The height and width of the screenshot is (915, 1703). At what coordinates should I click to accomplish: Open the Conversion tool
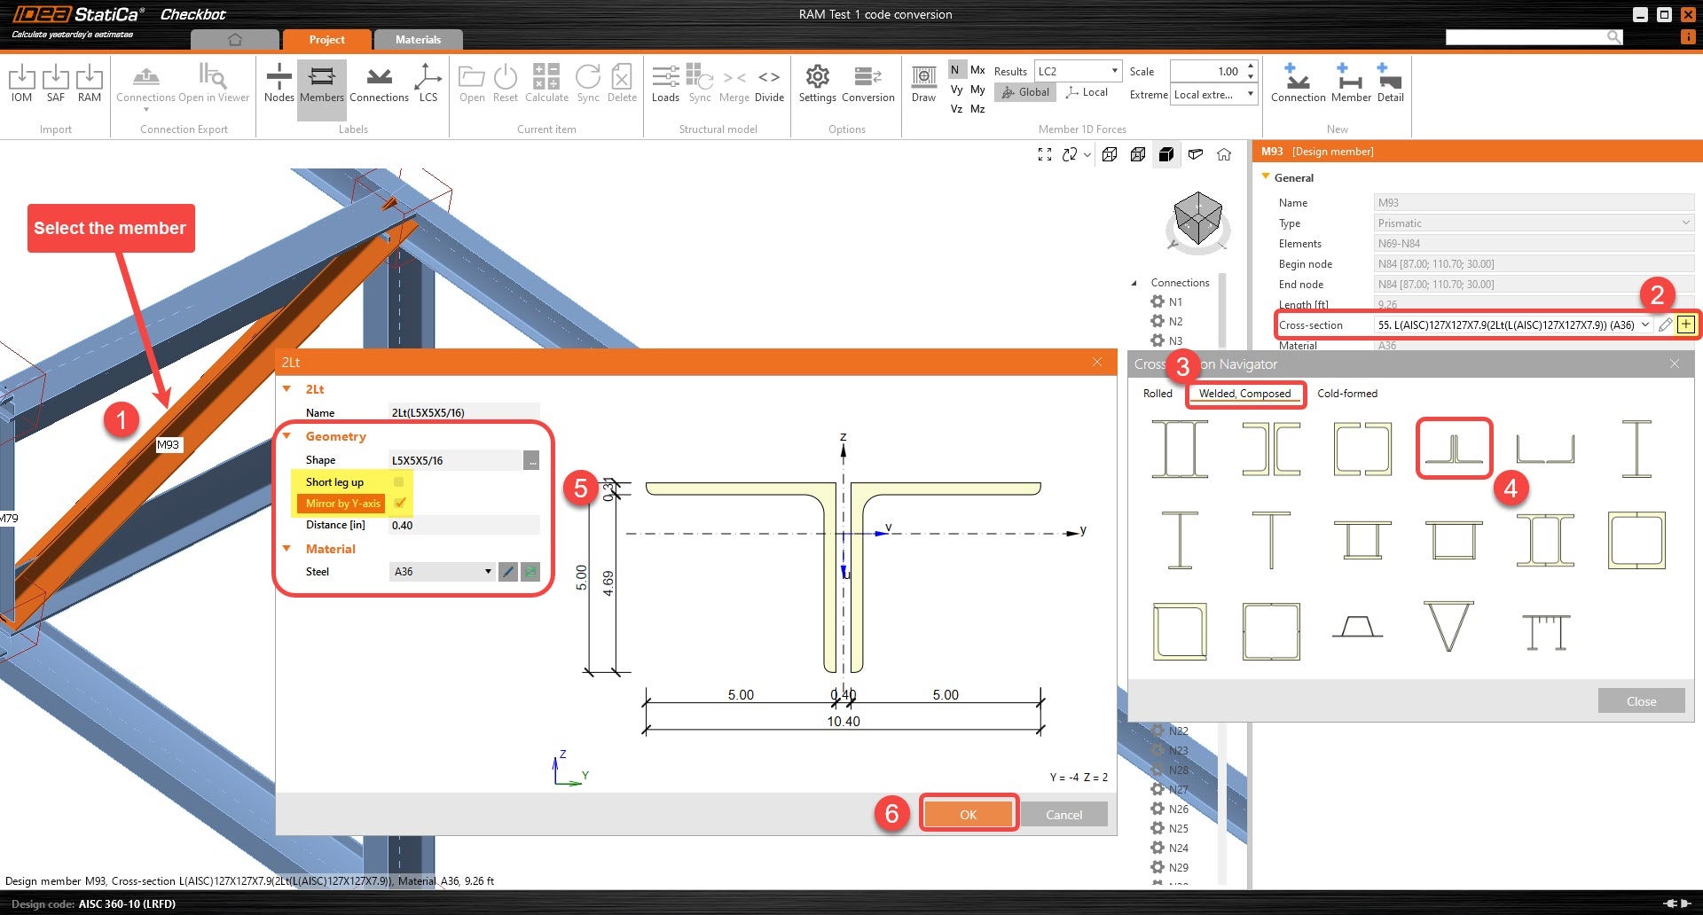pos(867,83)
